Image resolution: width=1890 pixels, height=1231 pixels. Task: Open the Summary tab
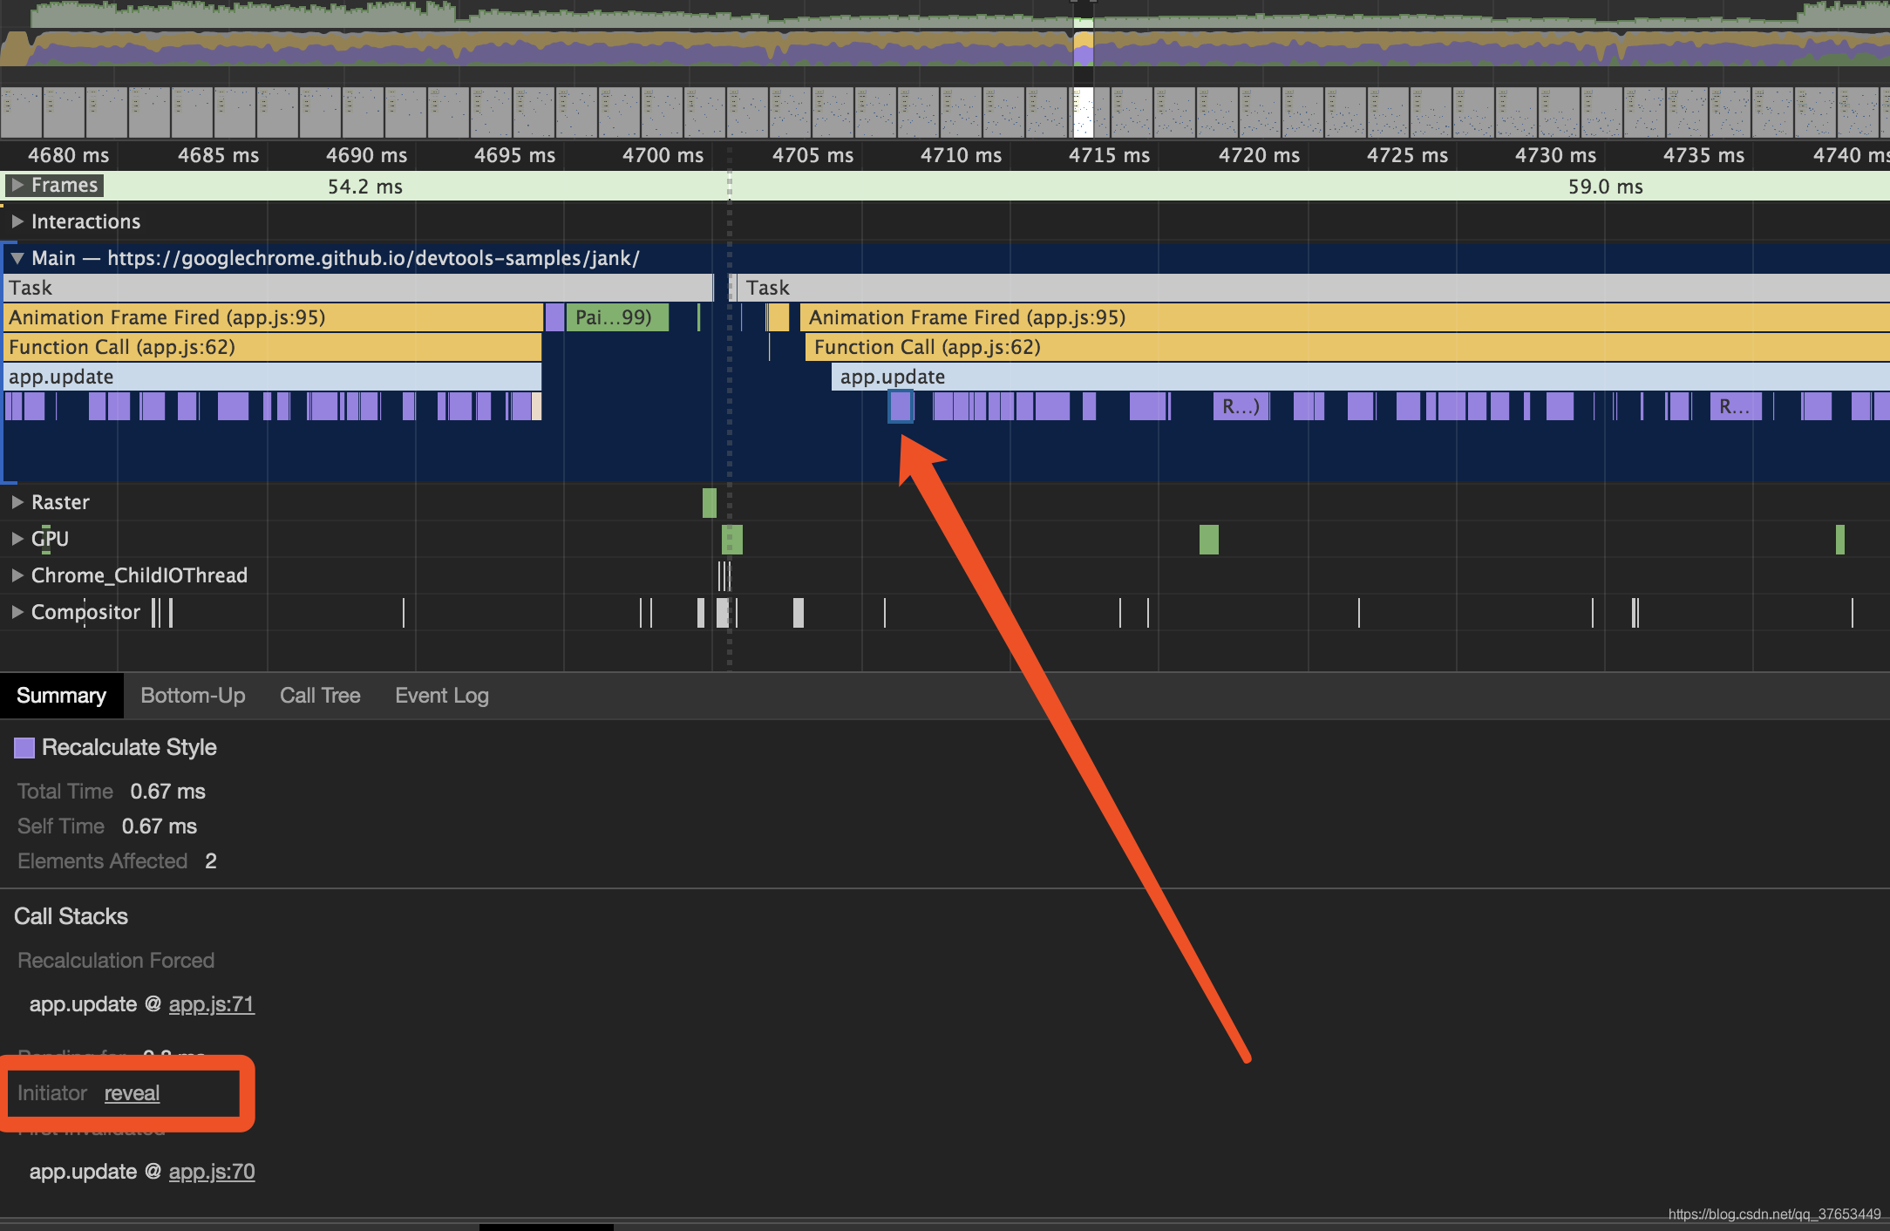coord(61,696)
